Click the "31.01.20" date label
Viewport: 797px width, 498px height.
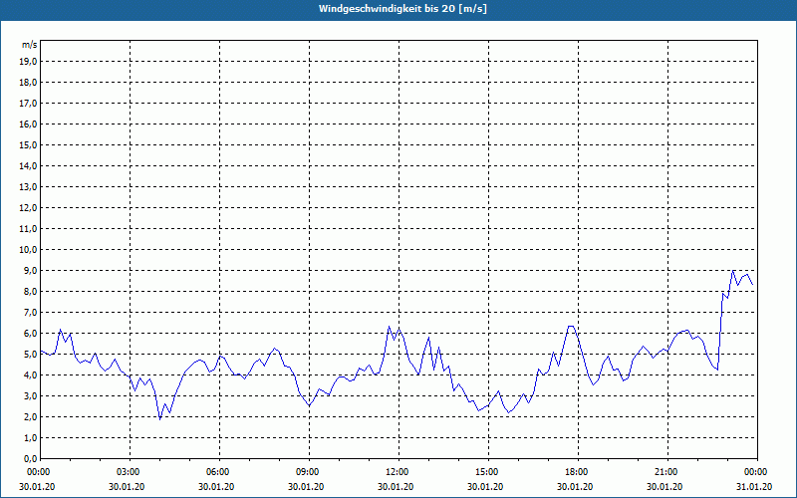pos(754,487)
